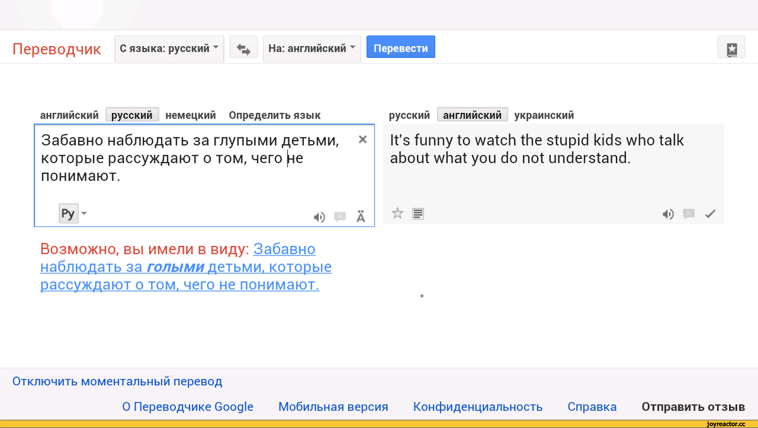Expand input method arrow next to Ру
Viewport: 758px width, 428px height.
(83, 214)
